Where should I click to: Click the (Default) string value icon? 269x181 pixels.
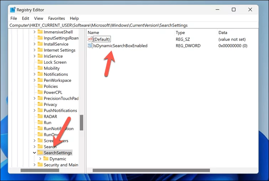point(90,39)
